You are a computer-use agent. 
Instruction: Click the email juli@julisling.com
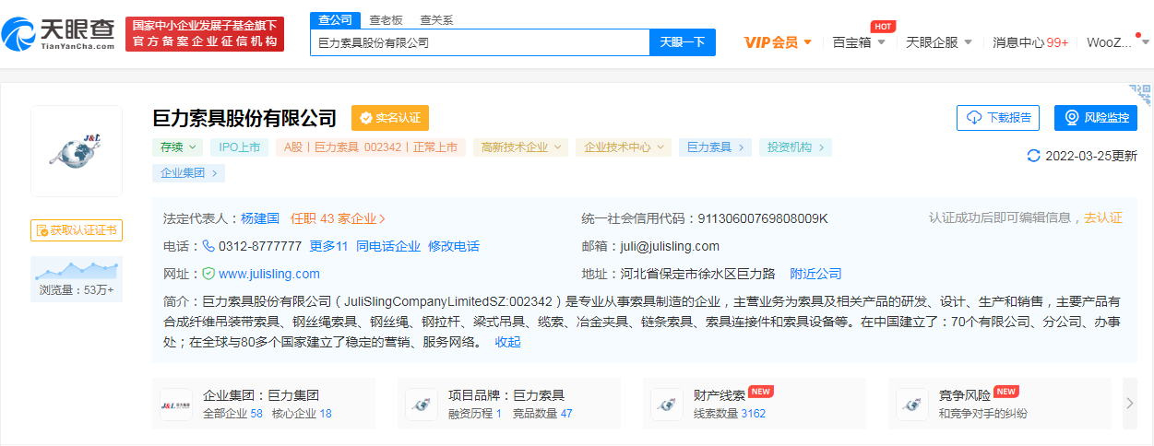point(671,246)
